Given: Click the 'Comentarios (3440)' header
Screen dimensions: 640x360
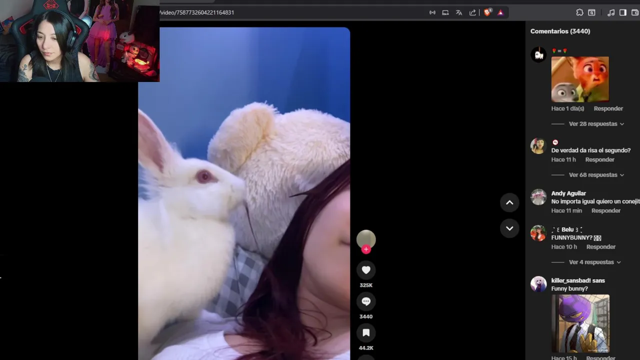Looking at the screenshot, I should pos(560,31).
